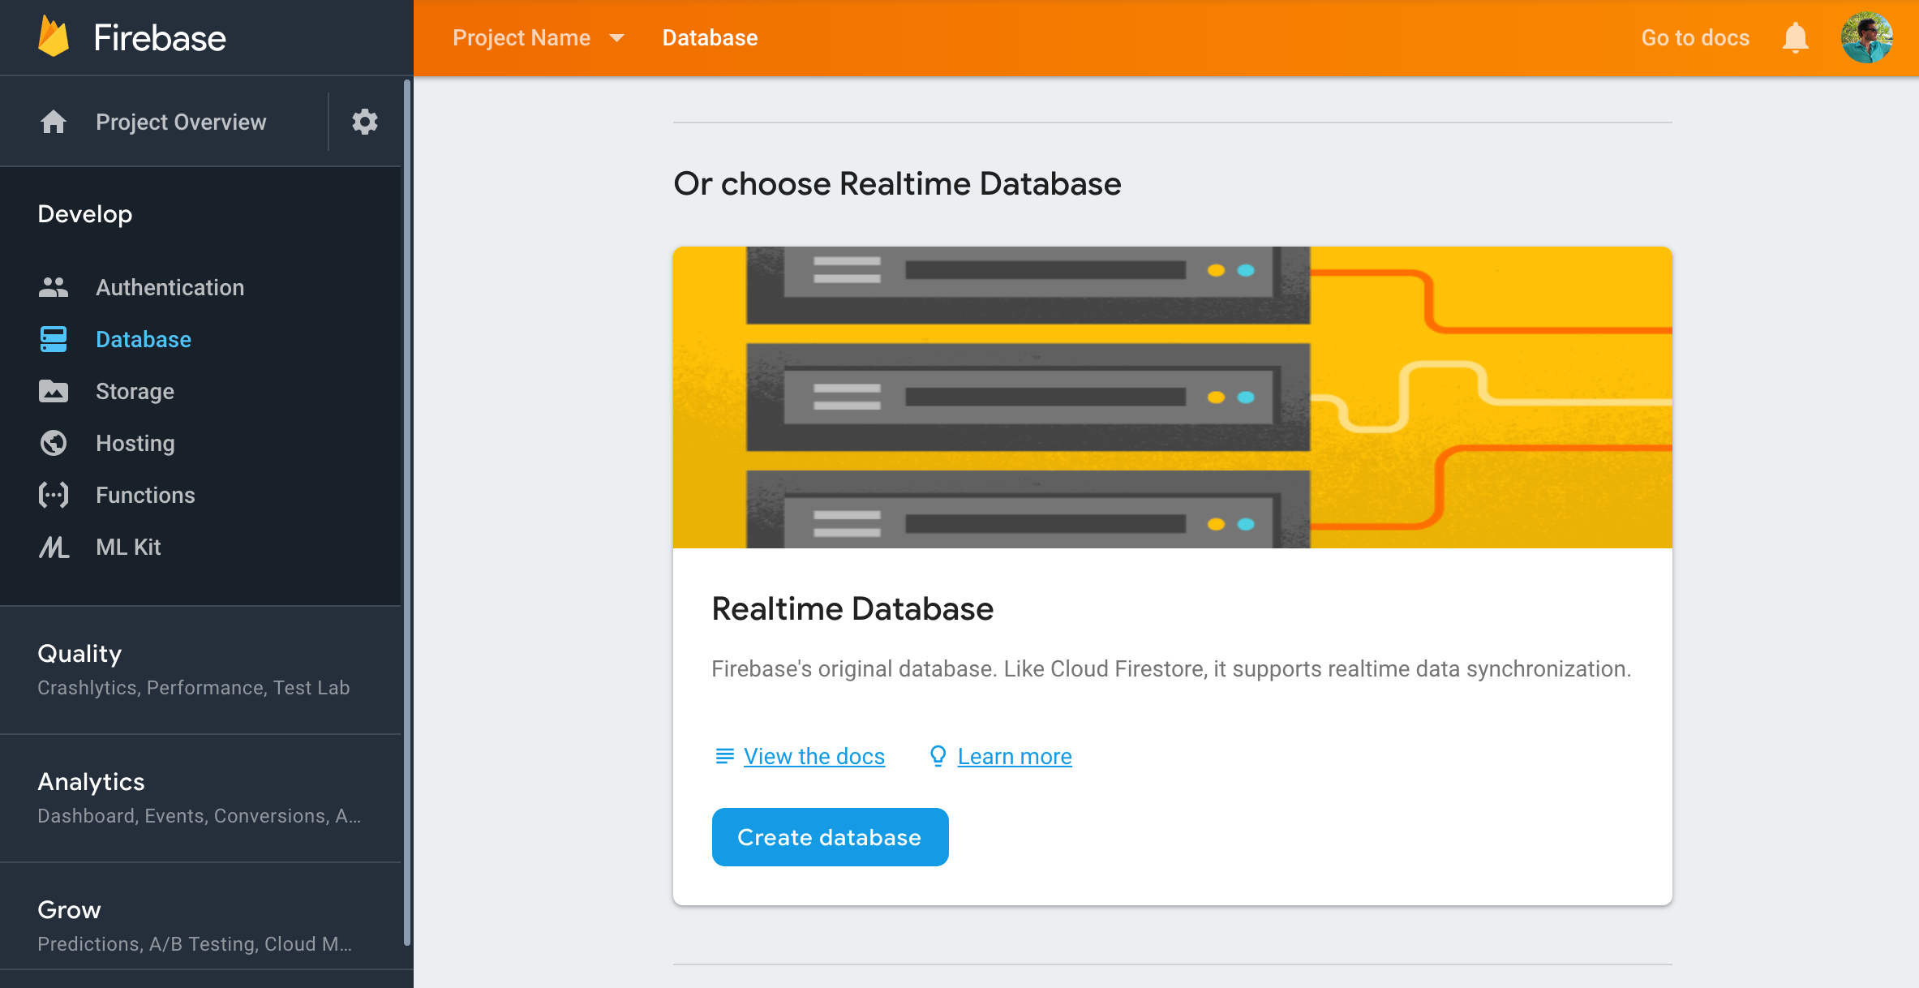The width and height of the screenshot is (1919, 988).
Task: Click the Hosting globe icon
Action: point(54,443)
